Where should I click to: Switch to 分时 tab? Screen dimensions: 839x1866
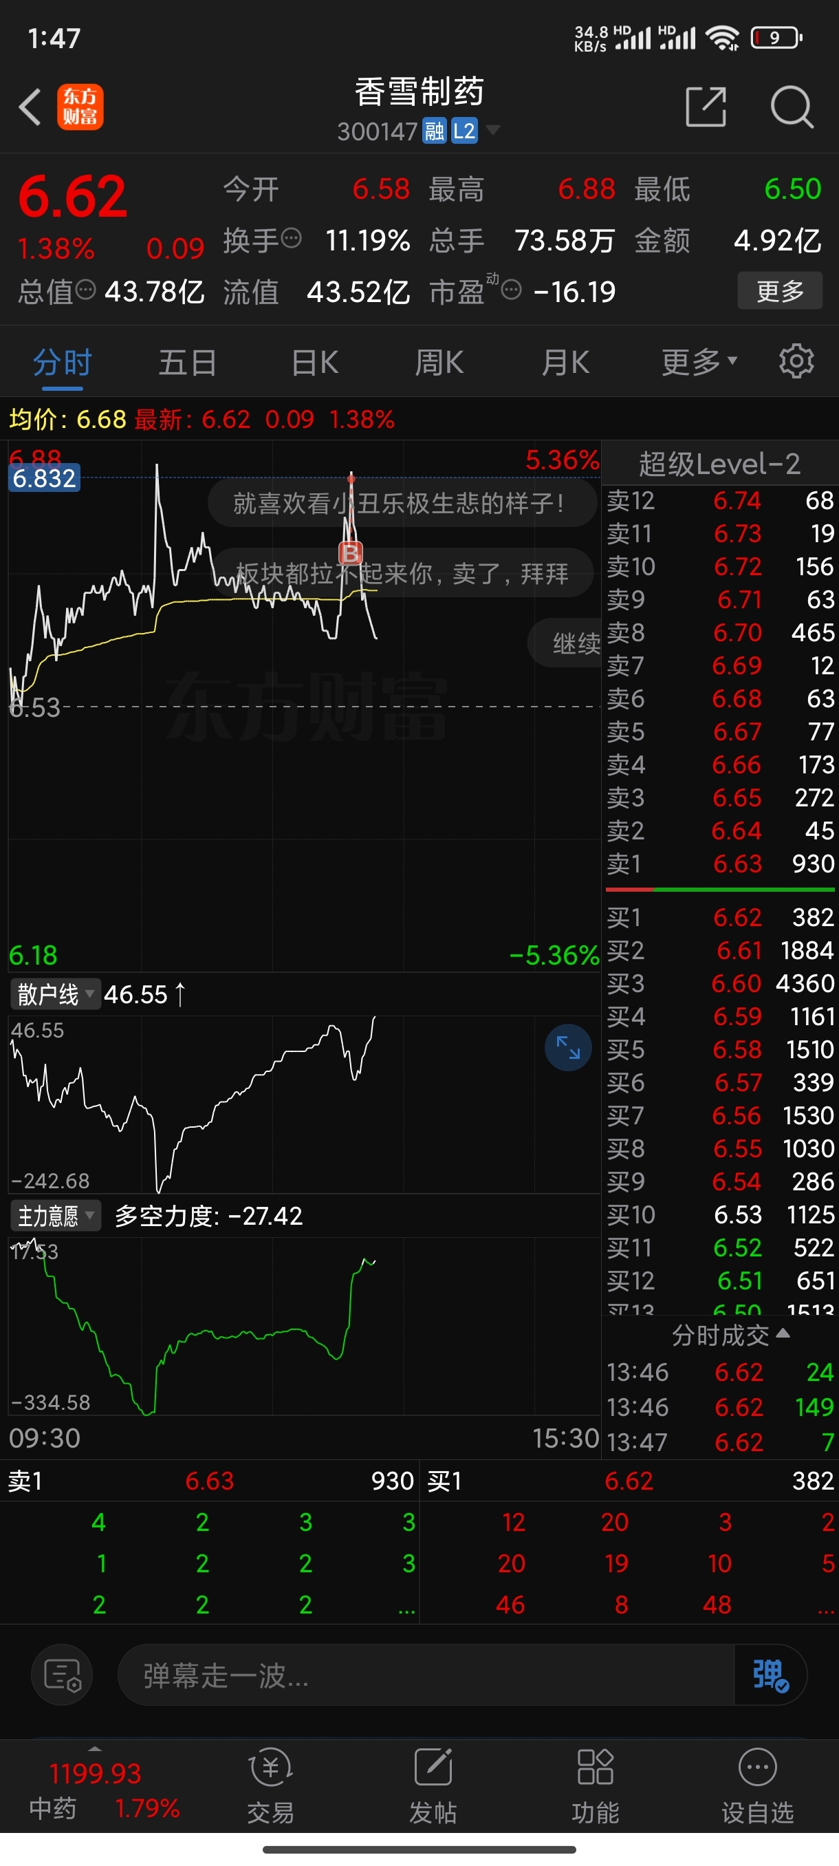(63, 361)
